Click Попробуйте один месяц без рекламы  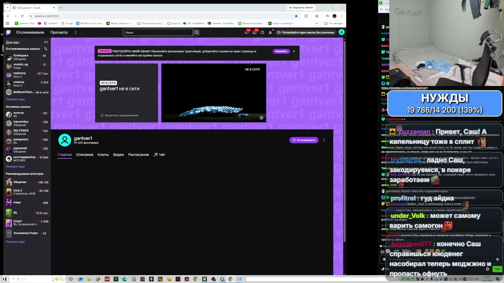click(x=306, y=32)
